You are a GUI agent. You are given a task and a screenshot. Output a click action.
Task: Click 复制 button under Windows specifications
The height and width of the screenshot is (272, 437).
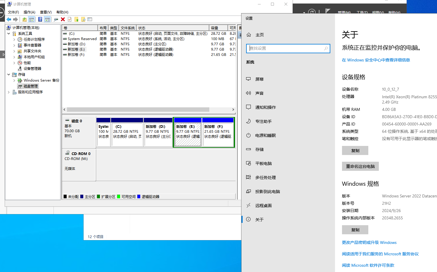(x=355, y=230)
